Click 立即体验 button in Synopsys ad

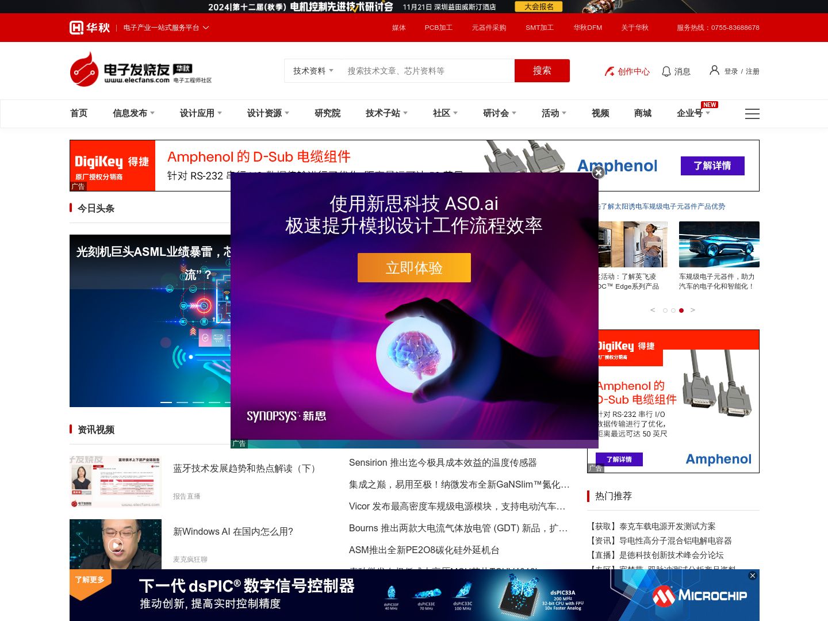click(x=414, y=268)
